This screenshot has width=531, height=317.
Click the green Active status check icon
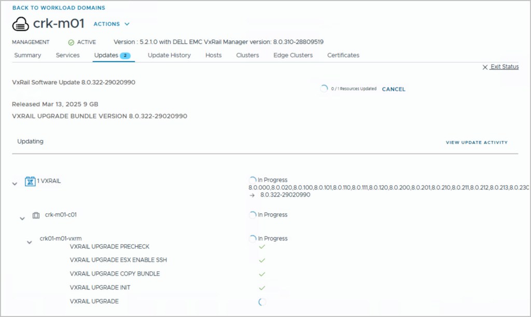coord(71,43)
